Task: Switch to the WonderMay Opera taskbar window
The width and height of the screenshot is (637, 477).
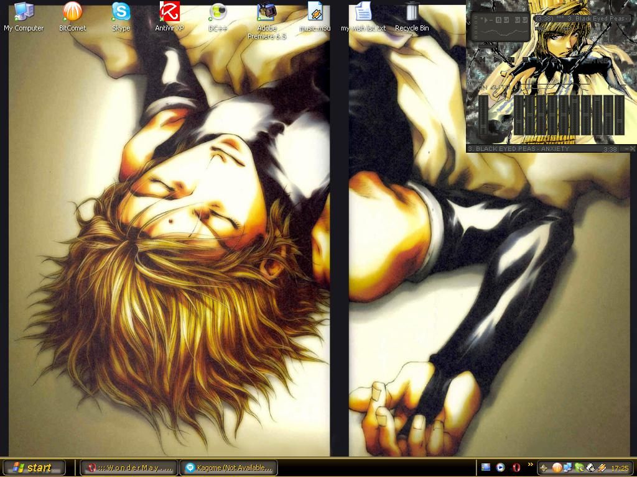Action: click(129, 468)
